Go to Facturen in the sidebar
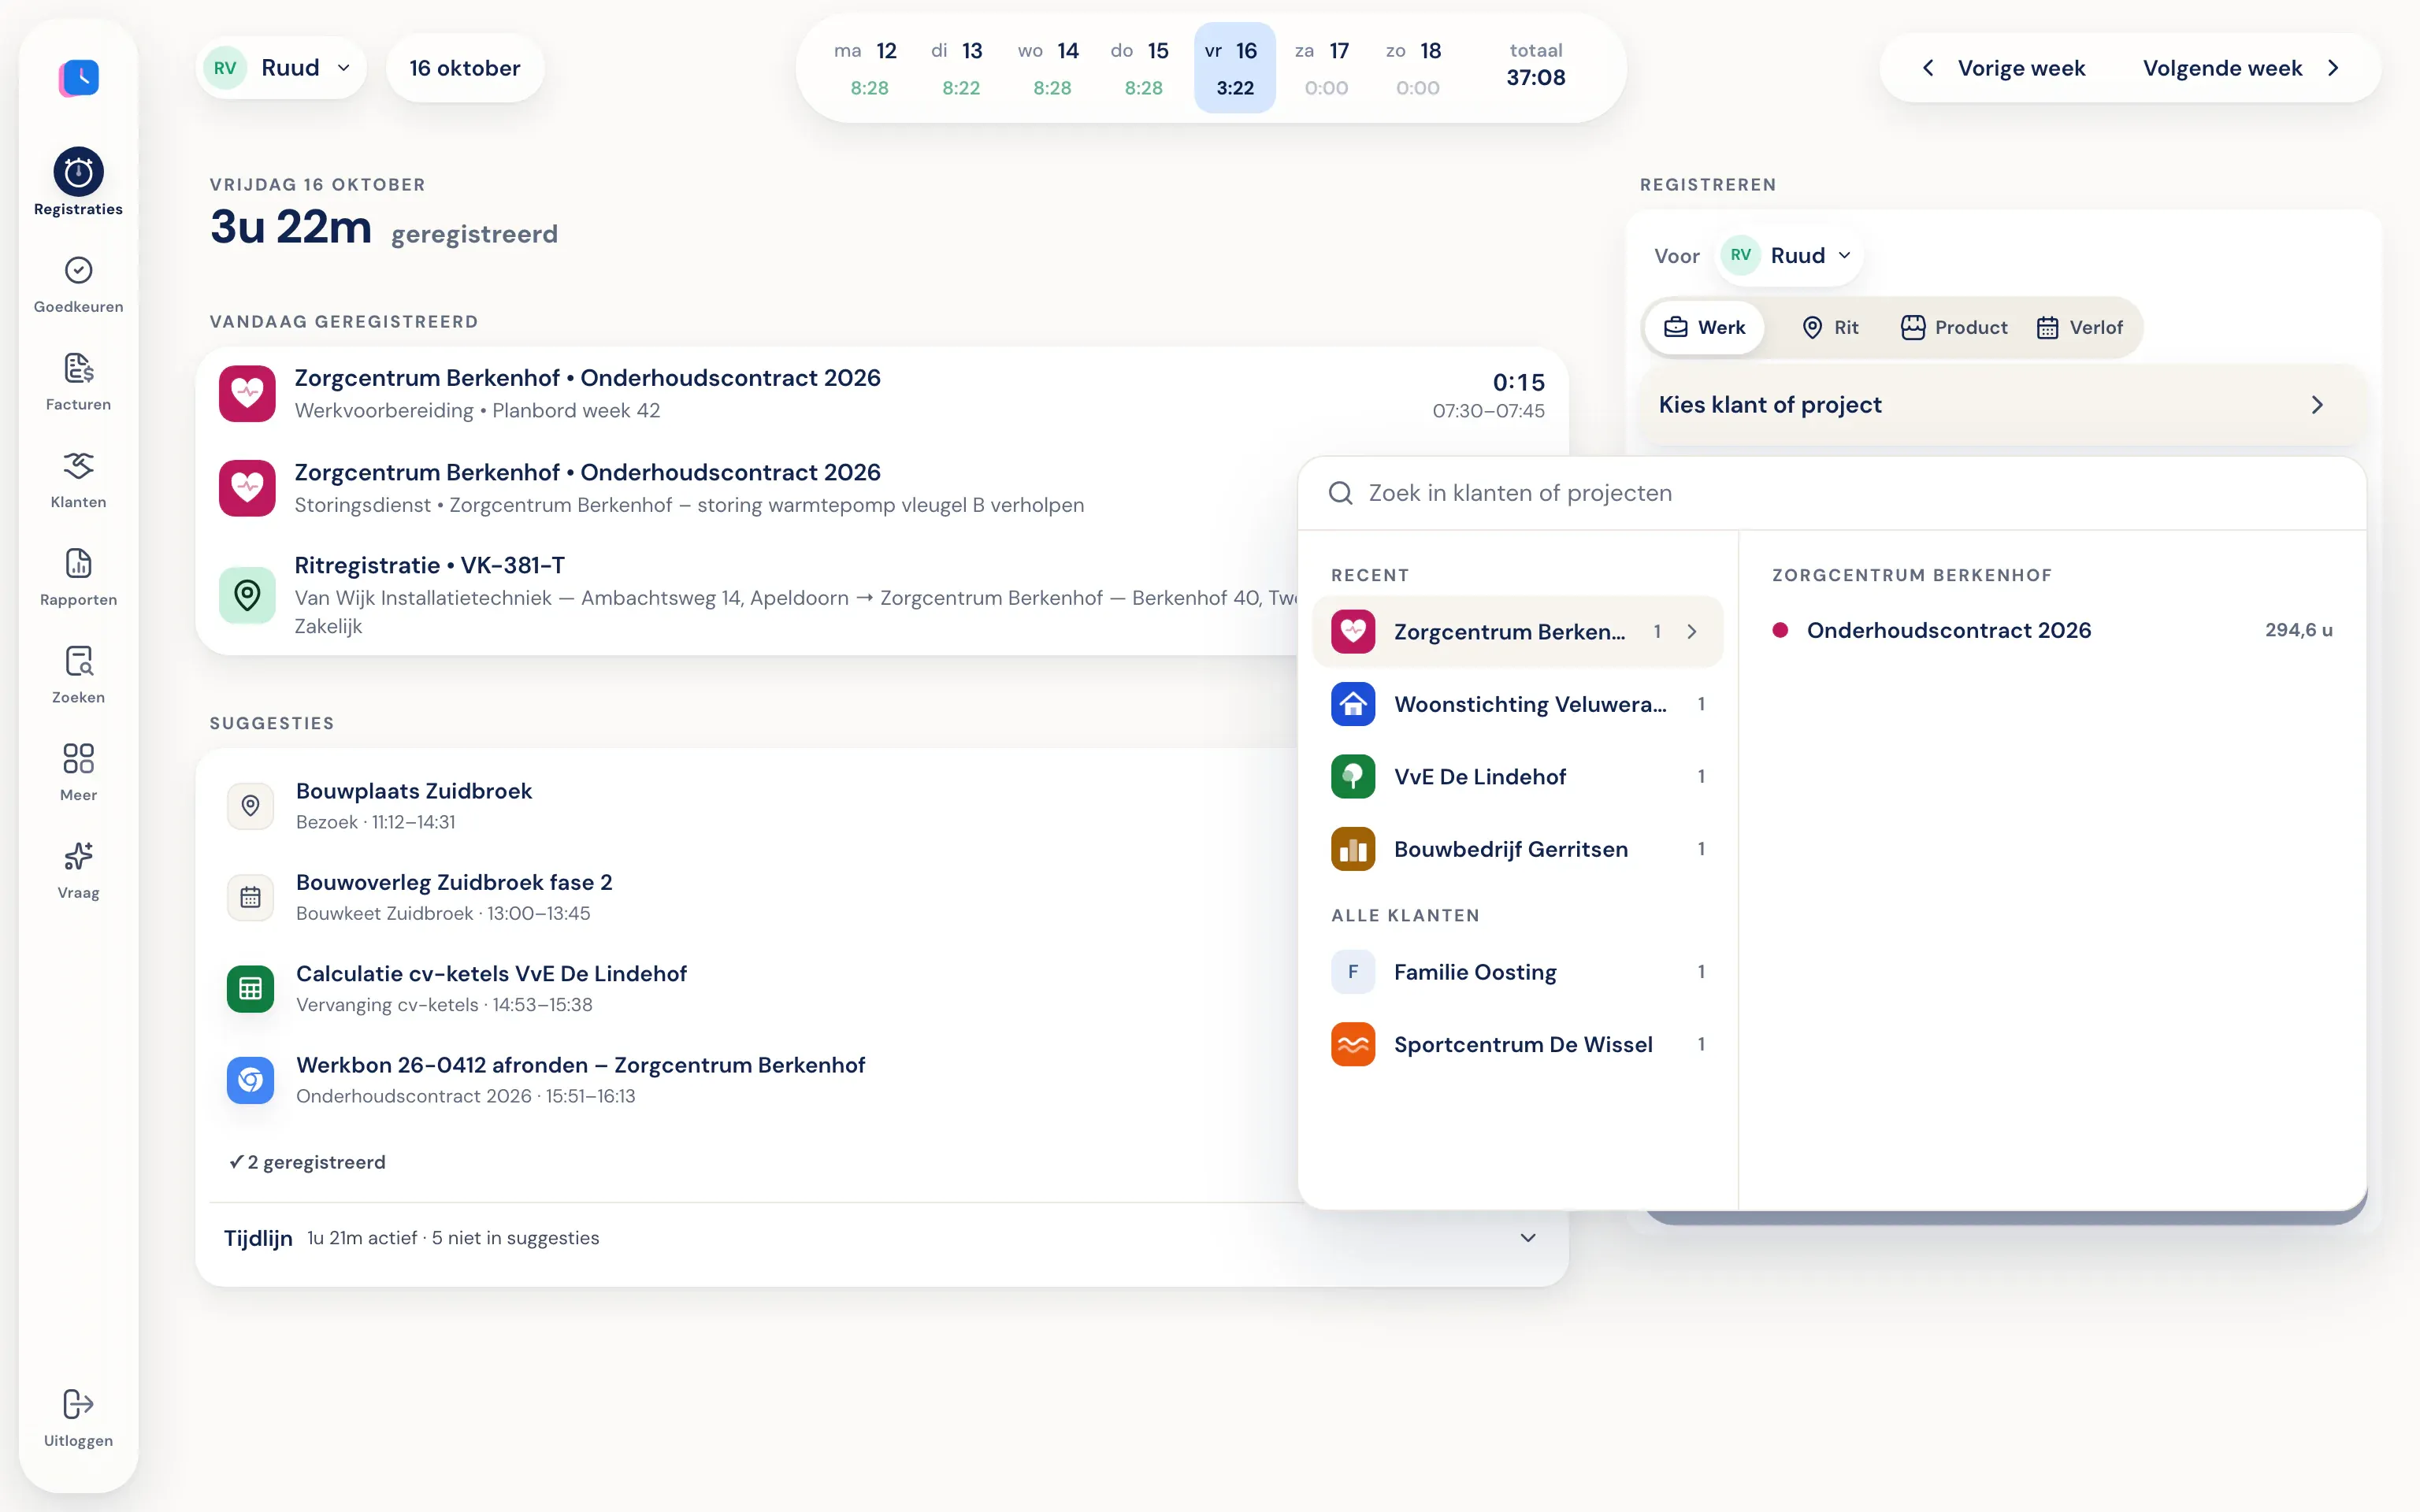This screenshot has height=1512, width=2420. (x=78, y=382)
